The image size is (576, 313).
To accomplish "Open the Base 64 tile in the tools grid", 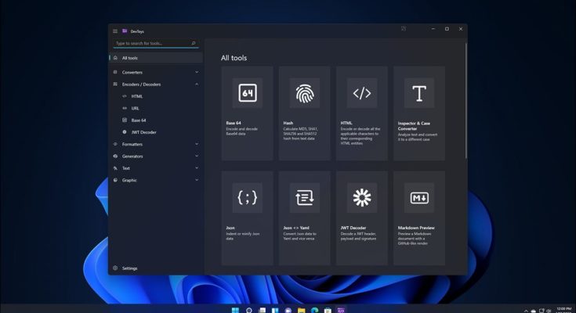I will 247,113.
